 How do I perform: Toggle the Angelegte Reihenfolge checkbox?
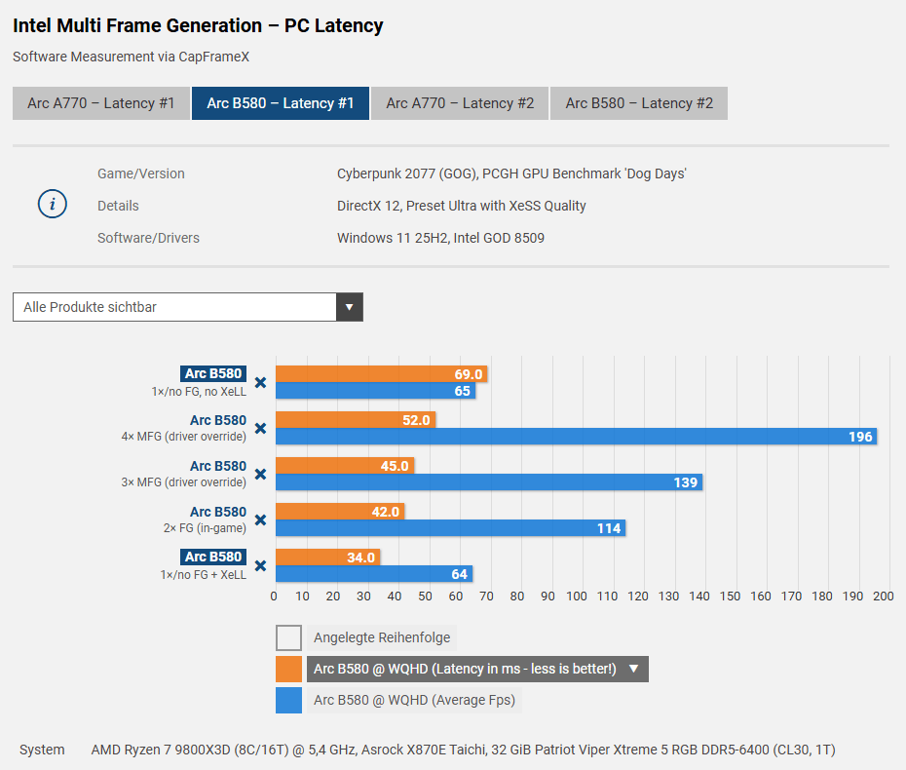288,638
